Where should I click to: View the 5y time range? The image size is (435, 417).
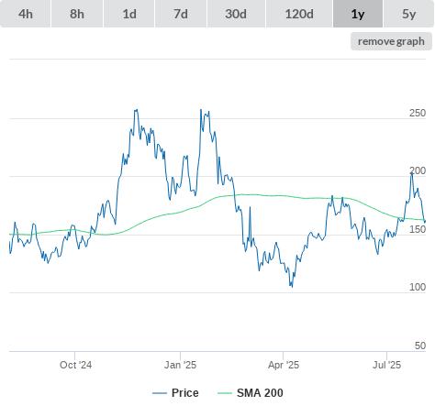[x=408, y=14]
